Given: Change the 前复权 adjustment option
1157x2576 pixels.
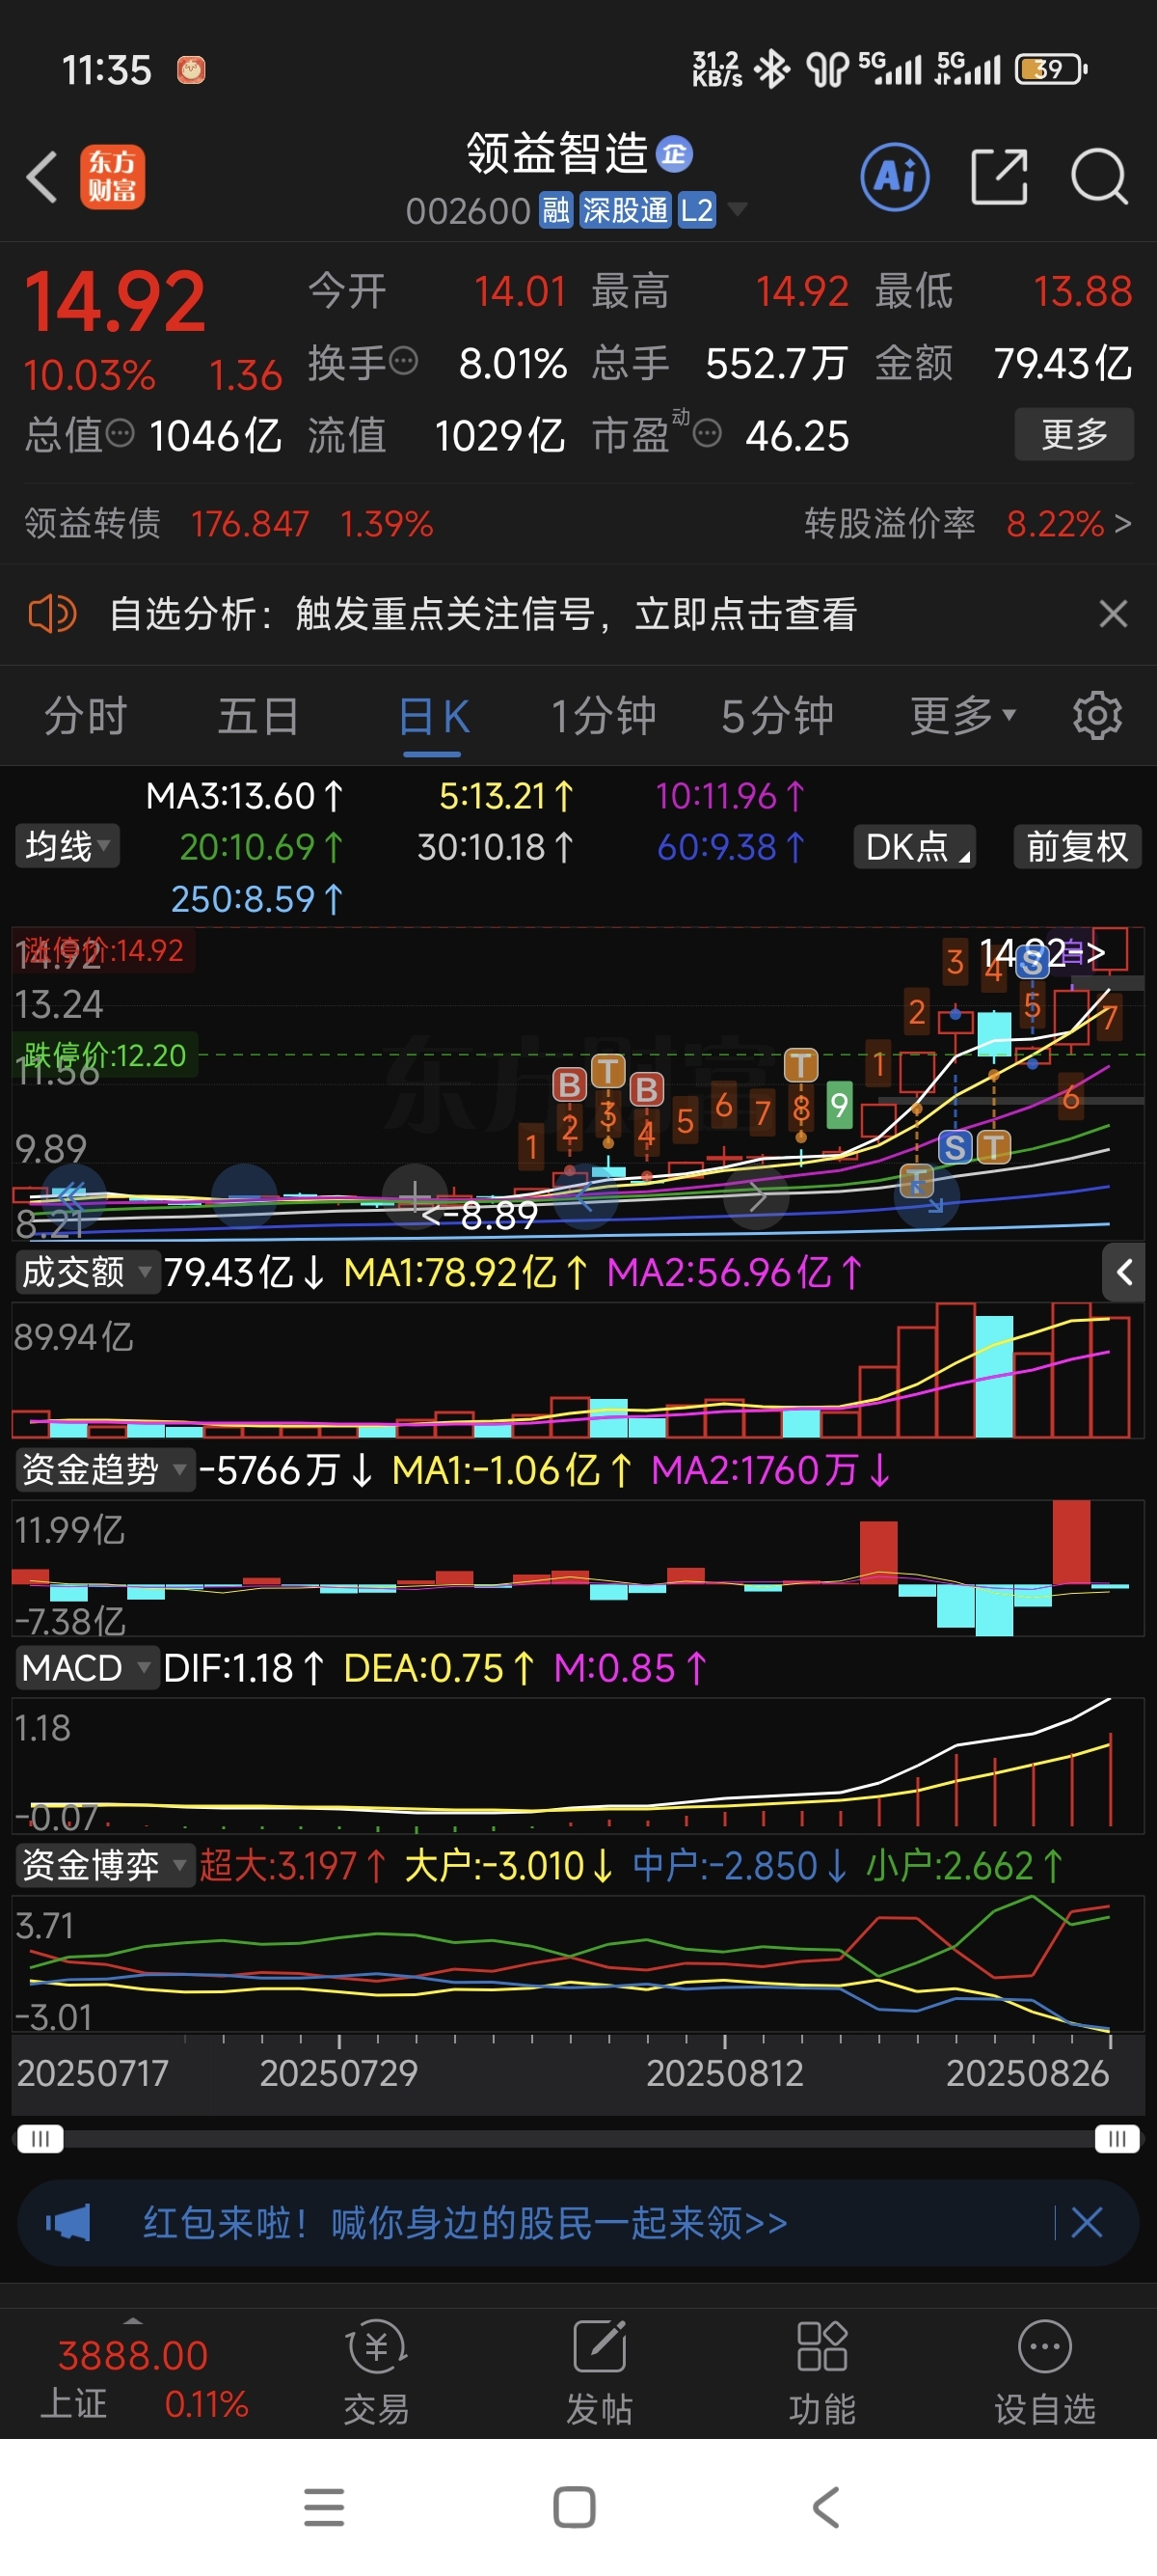Looking at the screenshot, I should click(x=1077, y=846).
